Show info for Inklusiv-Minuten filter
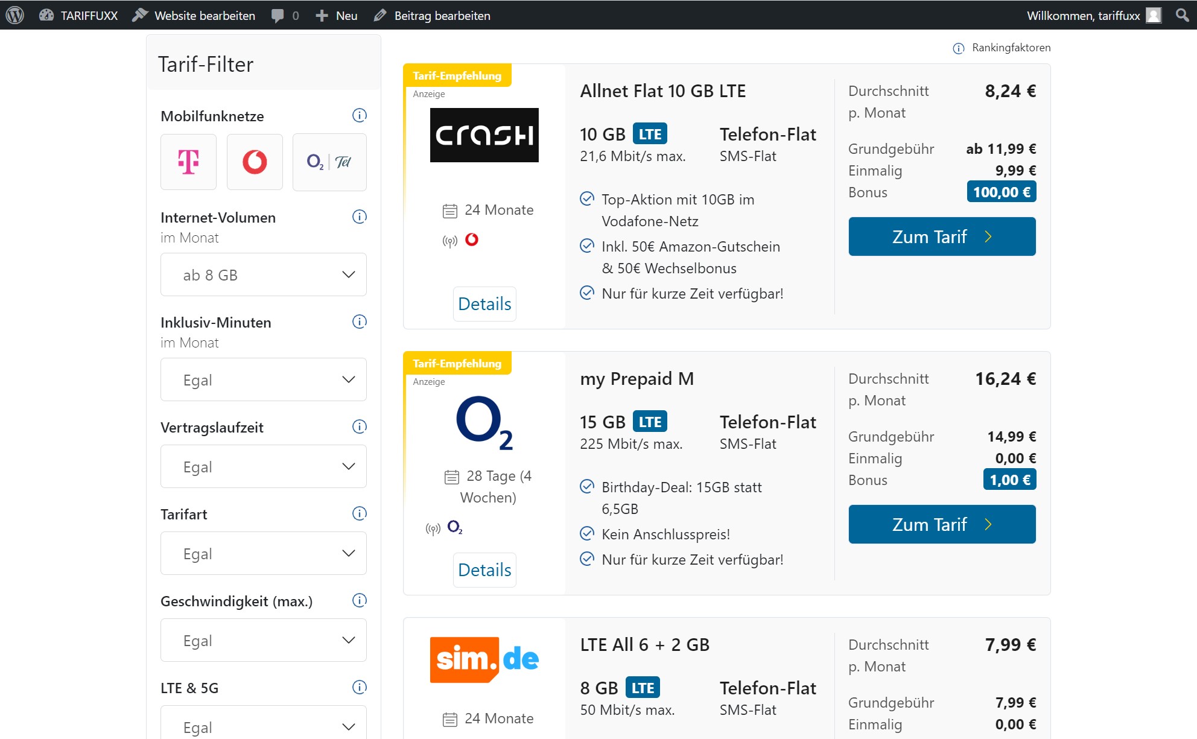1197x739 pixels. point(360,322)
